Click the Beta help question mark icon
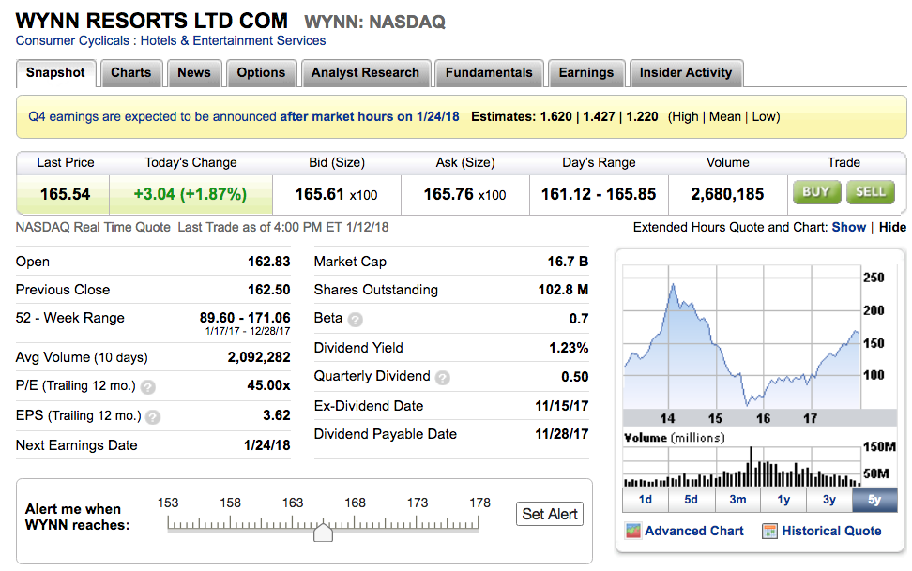This screenshot has height=571, width=912. (x=355, y=320)
